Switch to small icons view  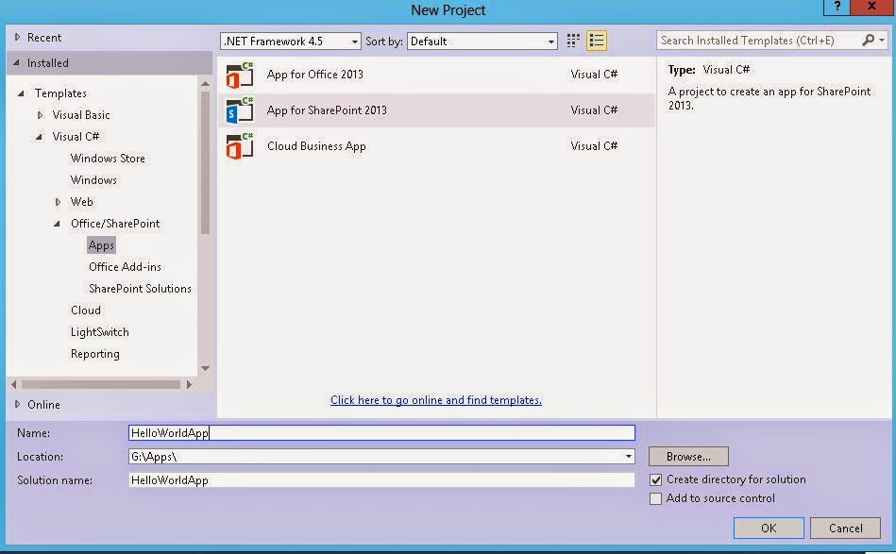tap(573, 41)
